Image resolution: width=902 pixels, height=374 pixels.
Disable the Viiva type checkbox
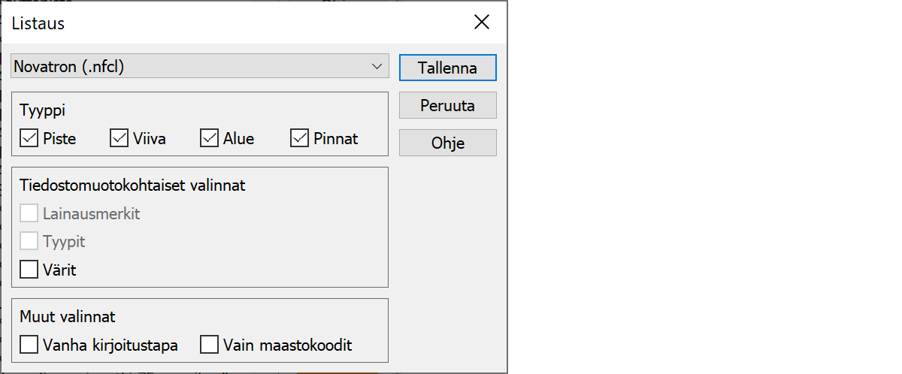click(x=120, y=139)
